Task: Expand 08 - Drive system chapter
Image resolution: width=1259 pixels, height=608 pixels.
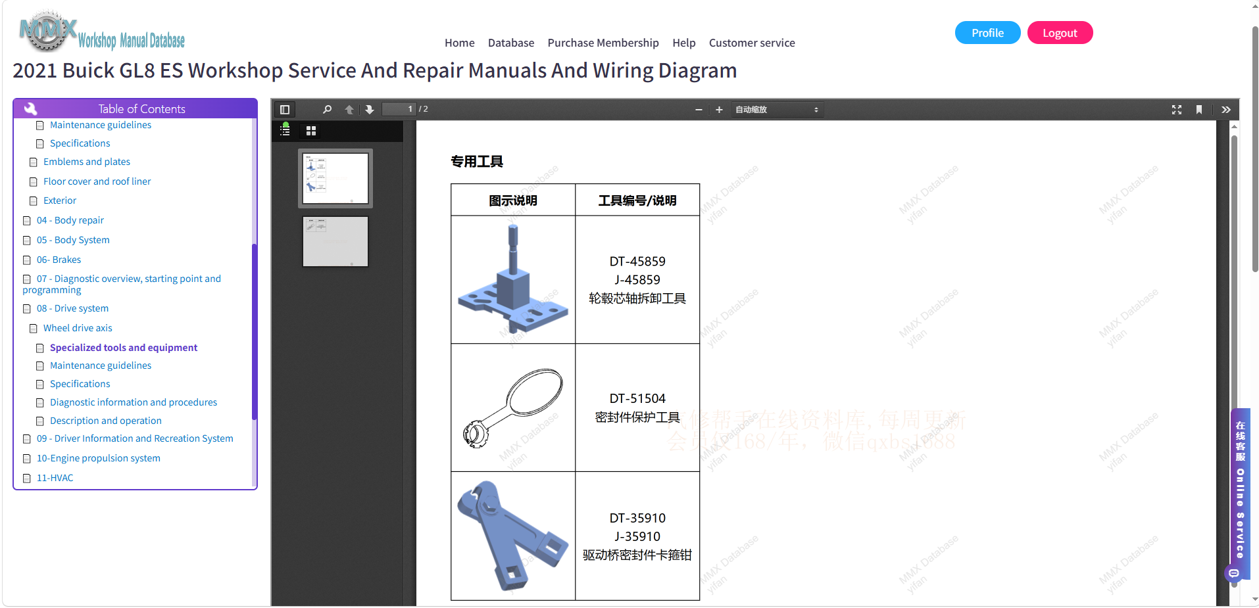Action: click(72, 308)
